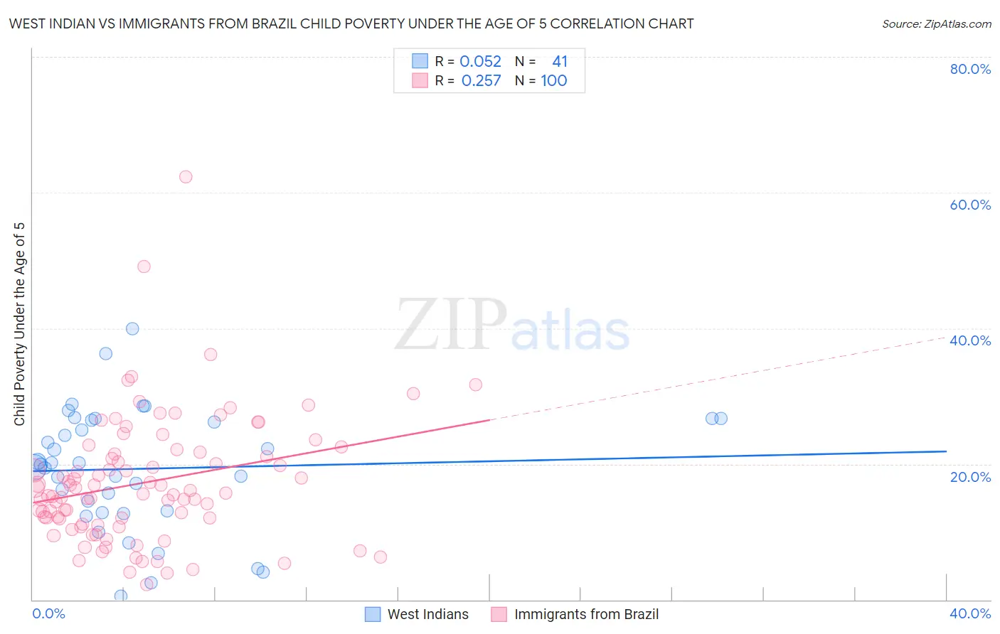
Task: Click the 0.0% x-axis origin label
Action: [x=48, y=613]
